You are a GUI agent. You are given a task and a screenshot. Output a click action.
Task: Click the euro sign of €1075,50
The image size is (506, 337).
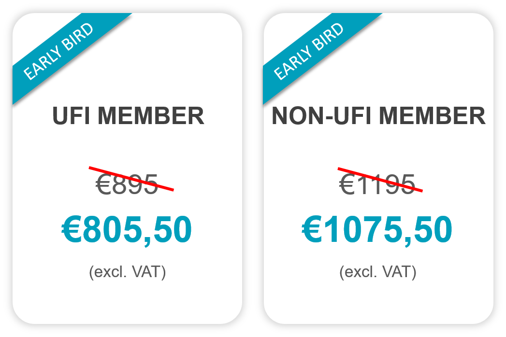[x=312, y=230]
